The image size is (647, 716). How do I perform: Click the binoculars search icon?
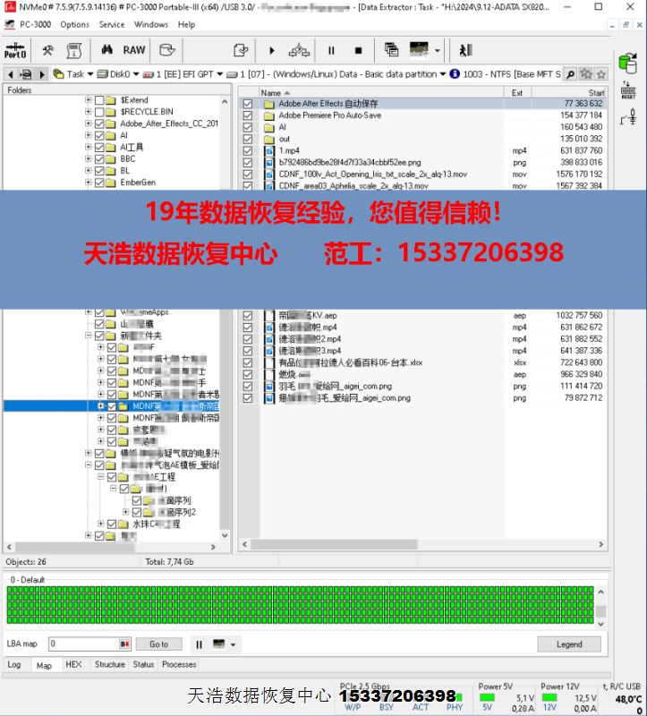(106, 50)
